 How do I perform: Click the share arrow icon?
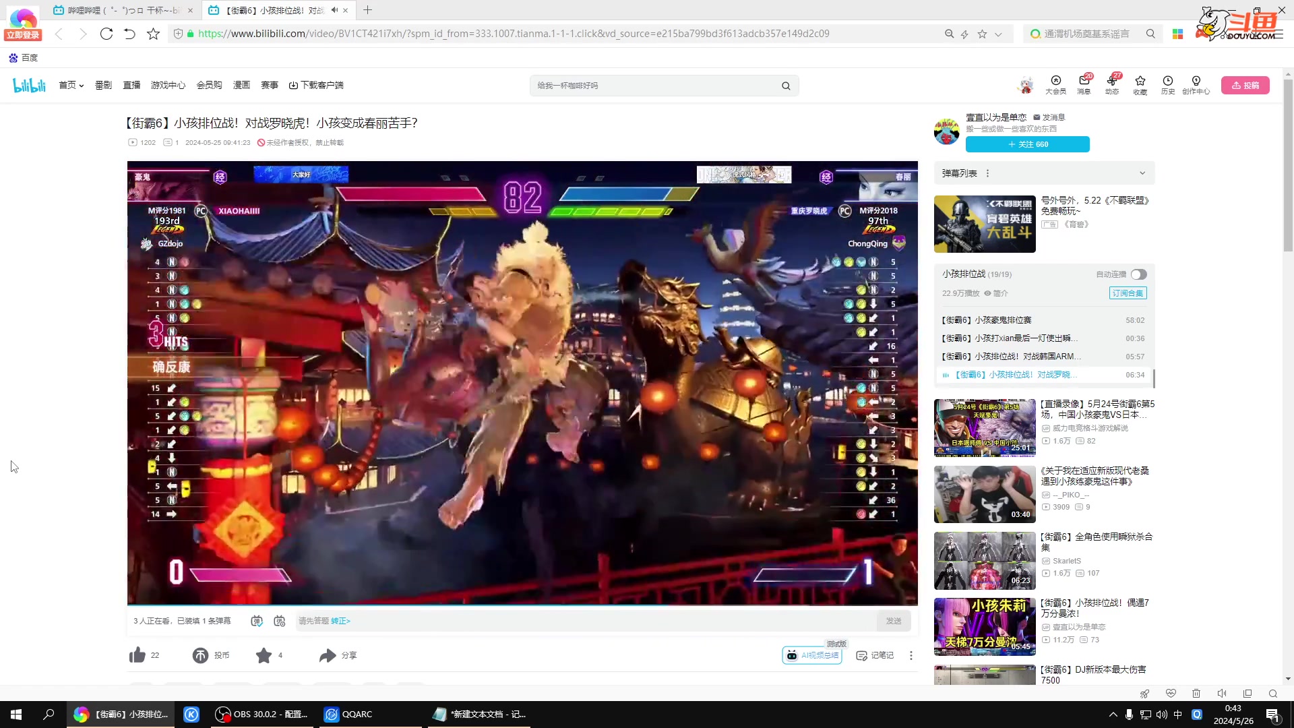328,655
